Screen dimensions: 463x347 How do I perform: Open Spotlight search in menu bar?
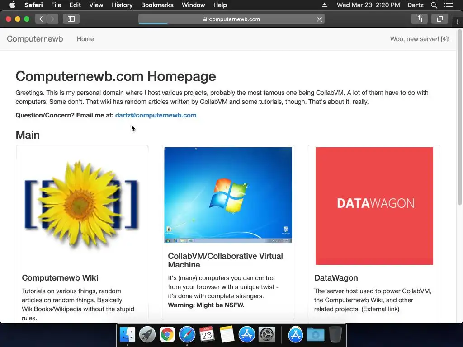point(434,5)
